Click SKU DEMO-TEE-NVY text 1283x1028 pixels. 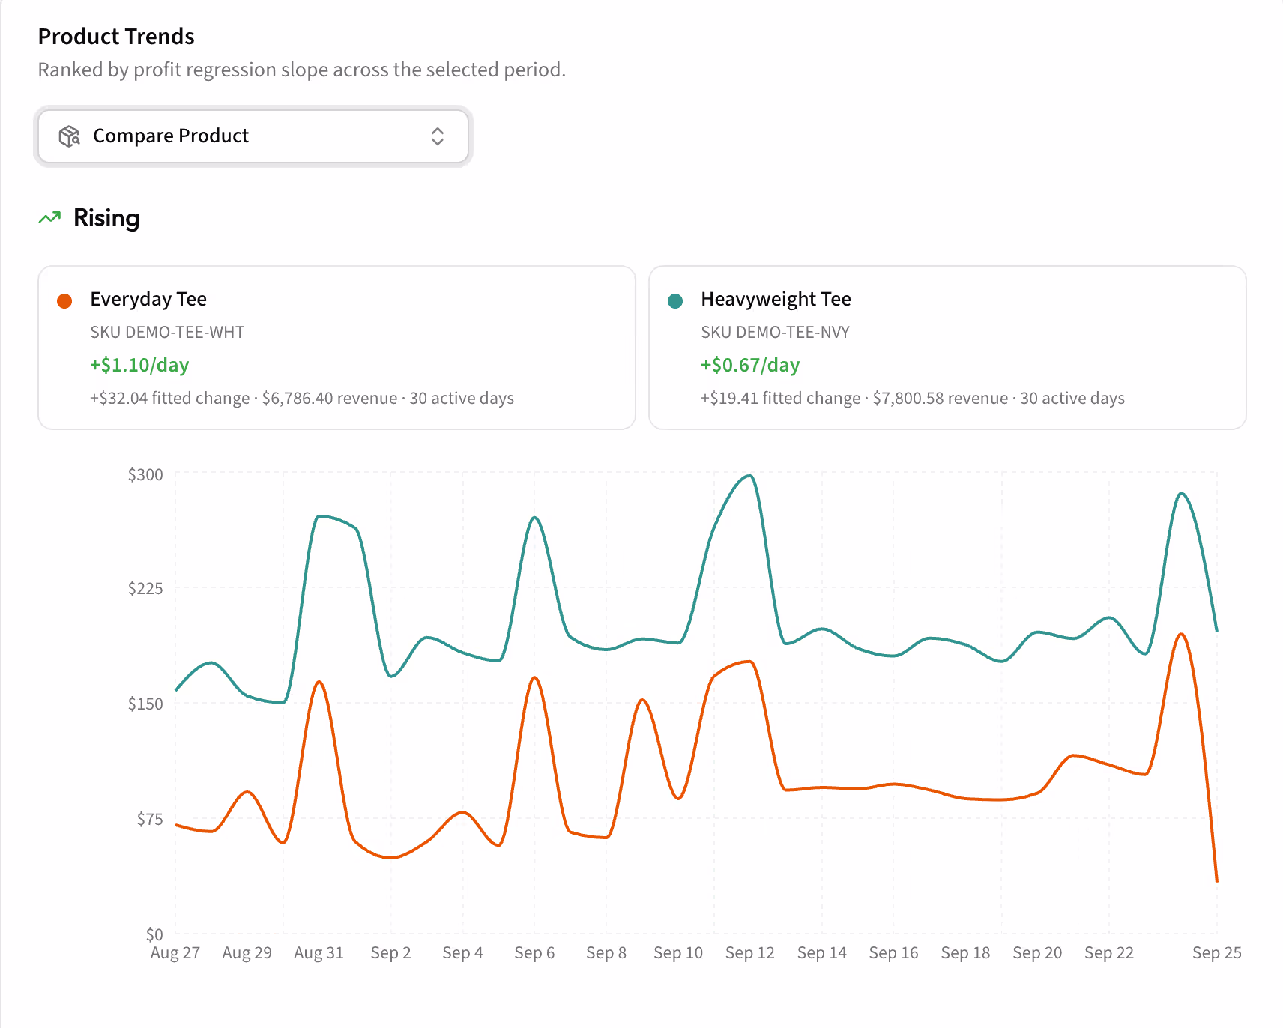tap(775, 333)
